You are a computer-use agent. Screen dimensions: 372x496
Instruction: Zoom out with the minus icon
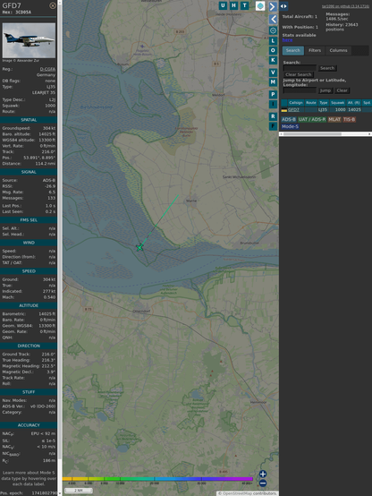coord(263,483)
